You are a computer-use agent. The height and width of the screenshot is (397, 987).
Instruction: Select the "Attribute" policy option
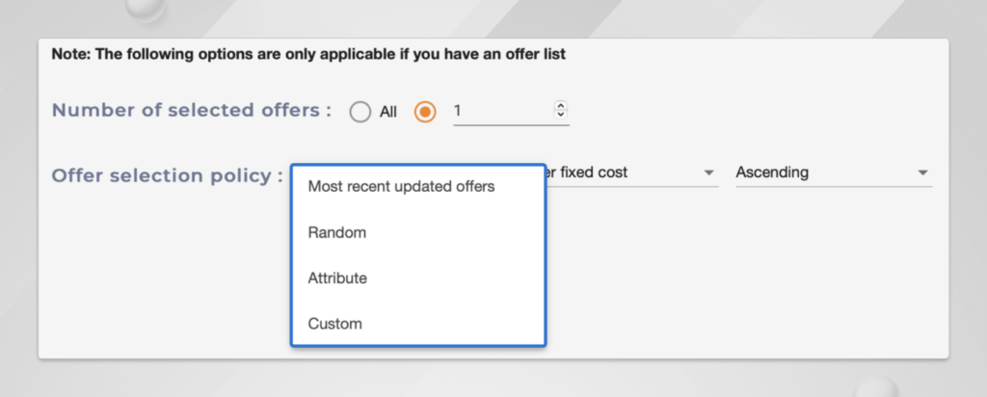click(x=337, y=278)
